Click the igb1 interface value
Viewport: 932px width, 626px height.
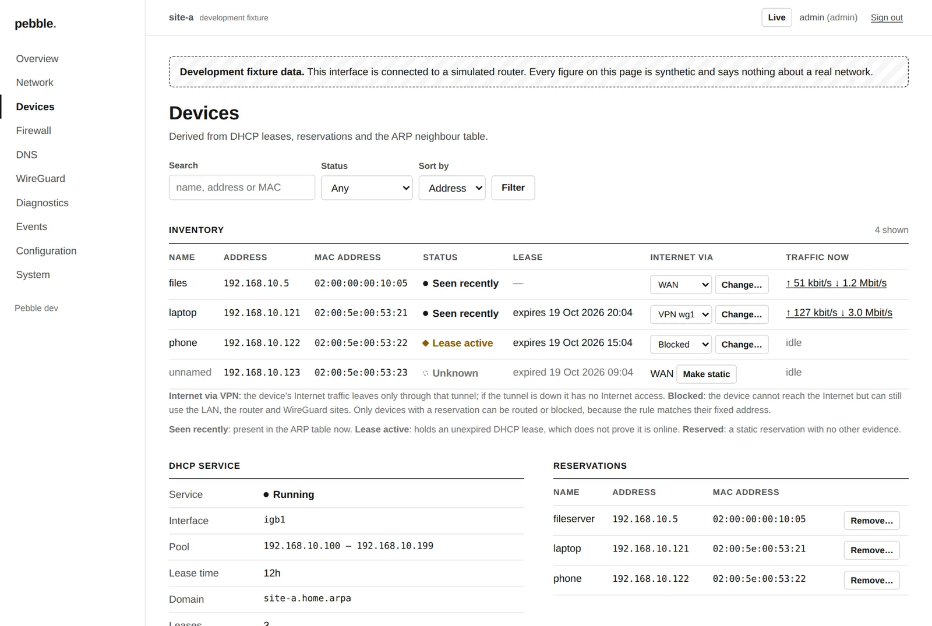tap(274, 519)
